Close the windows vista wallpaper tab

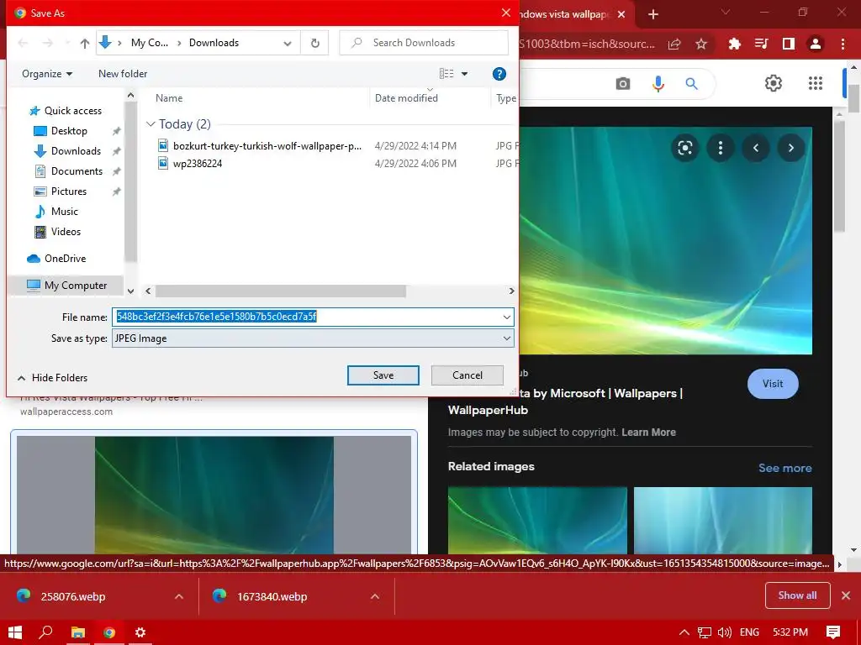[x=621, y=14]
